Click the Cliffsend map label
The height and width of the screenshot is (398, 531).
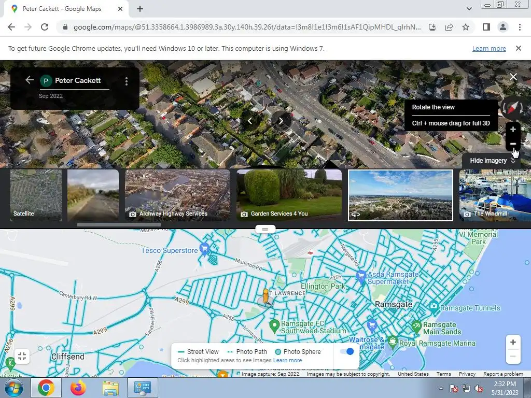pos(68,357)
